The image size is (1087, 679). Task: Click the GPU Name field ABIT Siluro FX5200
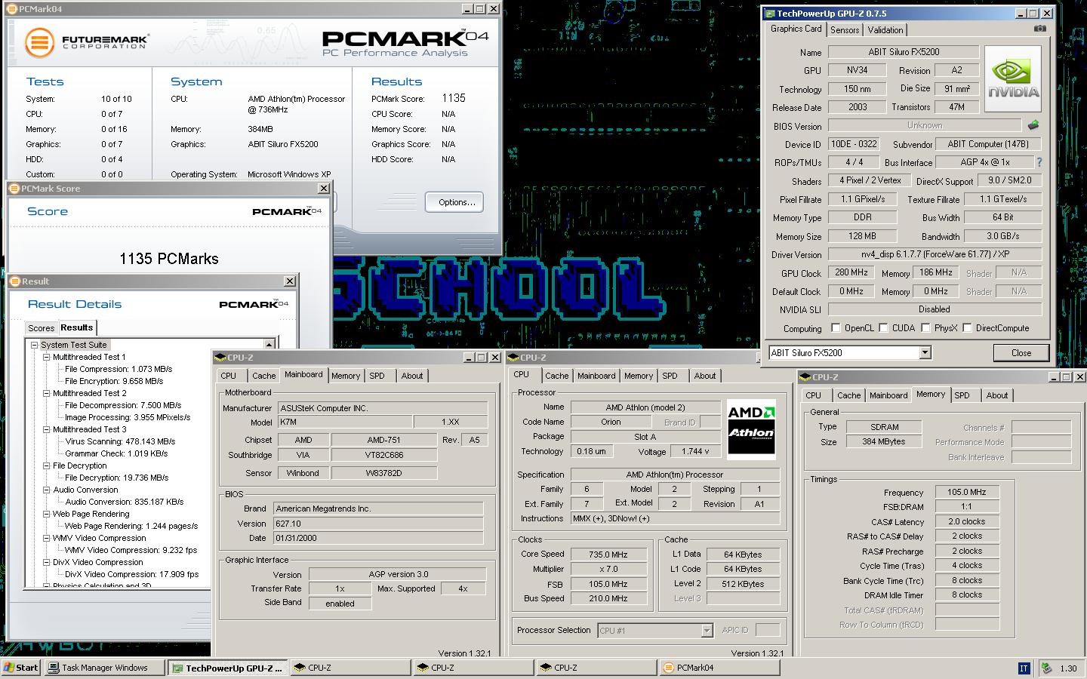pos(904,52)
